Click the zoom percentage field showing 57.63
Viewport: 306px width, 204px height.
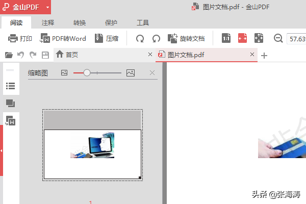point(296,39)
